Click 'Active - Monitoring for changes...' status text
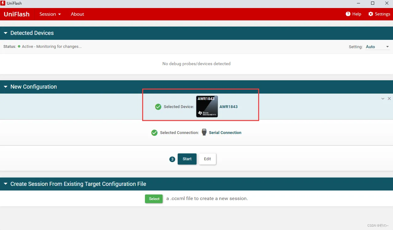This screenshot has width=393, height=230. pyautogui.click(x=52, y=47)
